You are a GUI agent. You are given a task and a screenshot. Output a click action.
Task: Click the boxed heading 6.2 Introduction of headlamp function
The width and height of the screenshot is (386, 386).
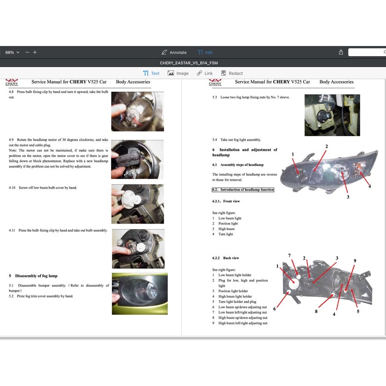[x=243, y=190]
